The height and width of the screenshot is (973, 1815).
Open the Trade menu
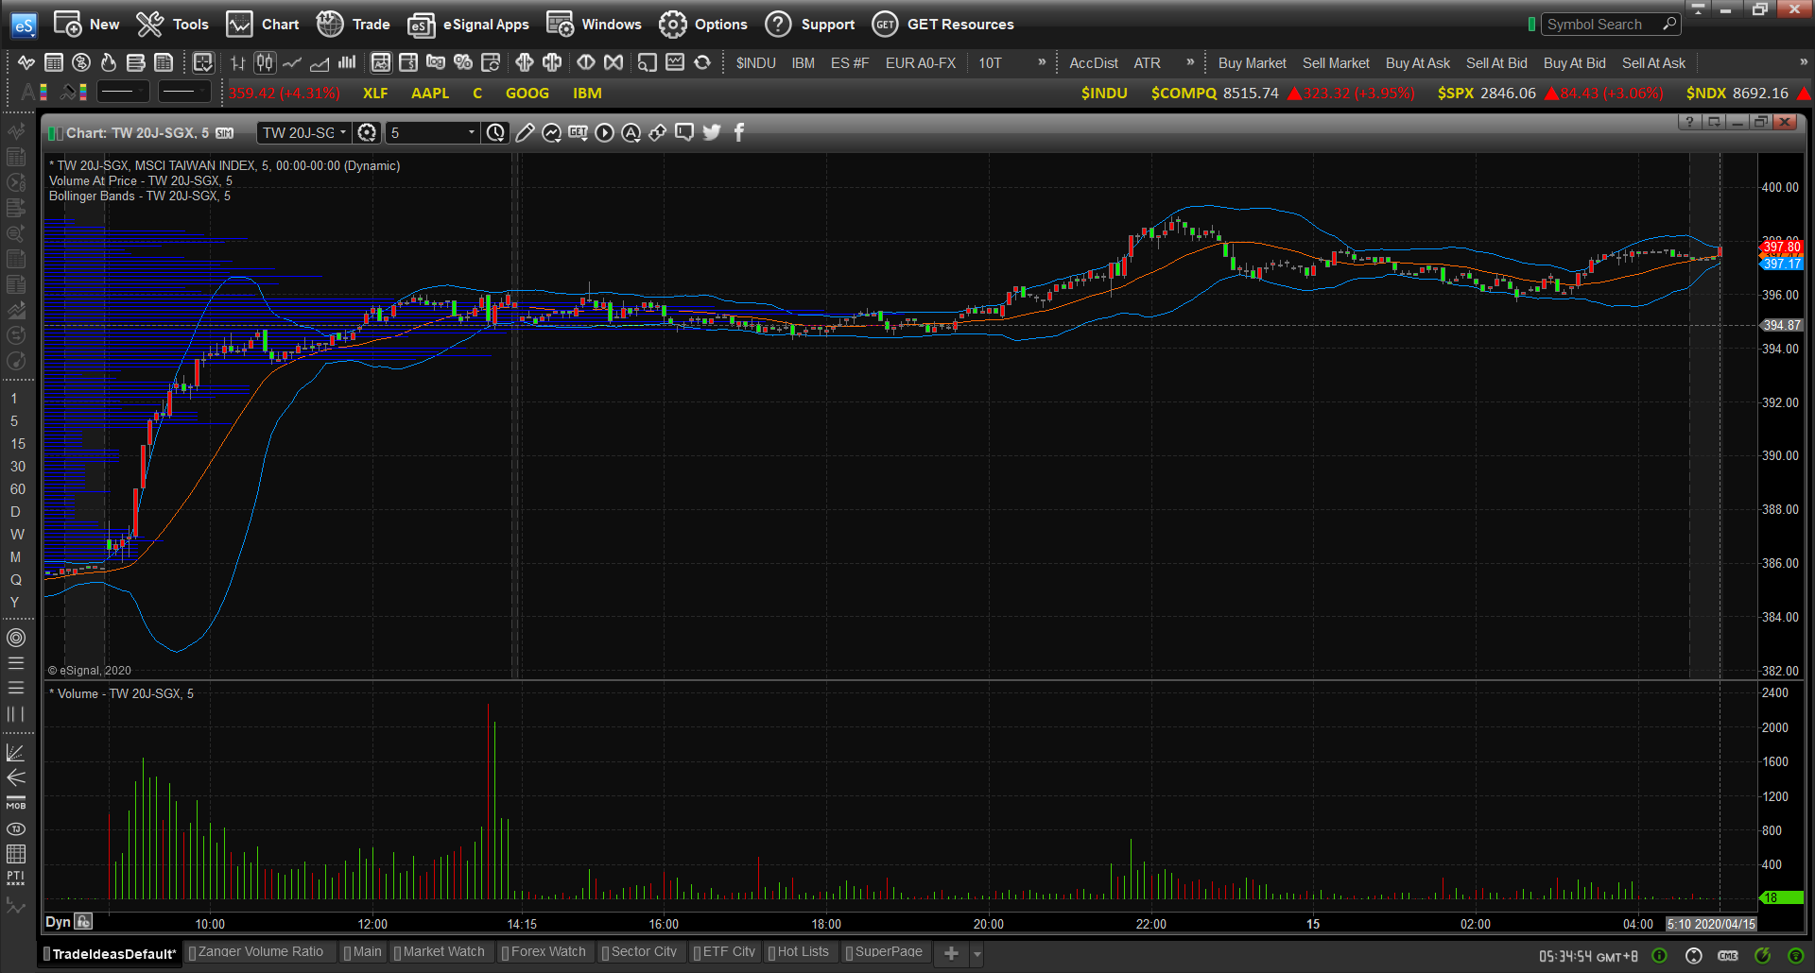point(353,25)
